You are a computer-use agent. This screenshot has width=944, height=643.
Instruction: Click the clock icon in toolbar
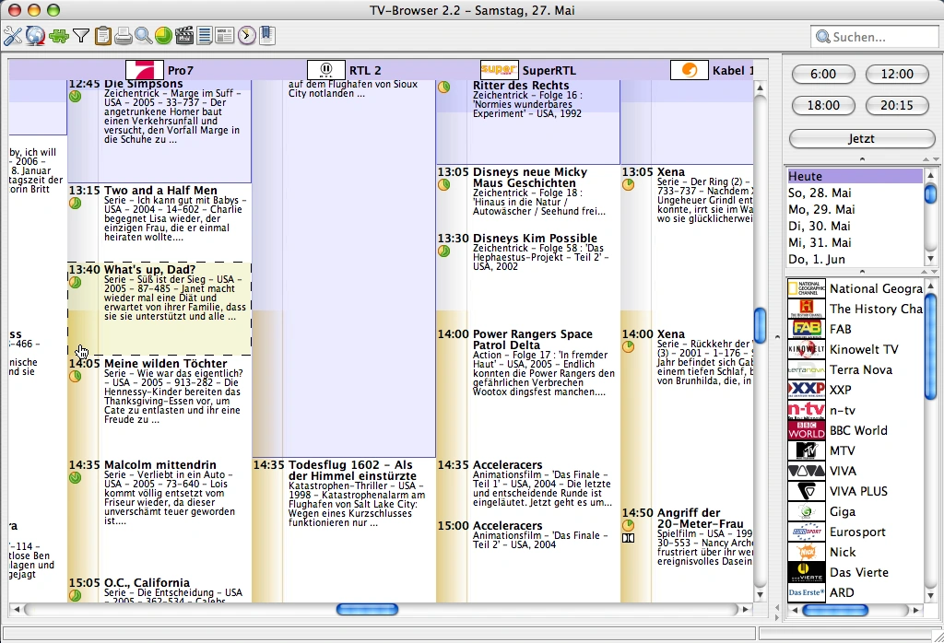[x=247, y=36]
